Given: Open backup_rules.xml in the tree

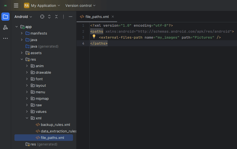Looking at the screenshot, I should (x=53, y=125).
